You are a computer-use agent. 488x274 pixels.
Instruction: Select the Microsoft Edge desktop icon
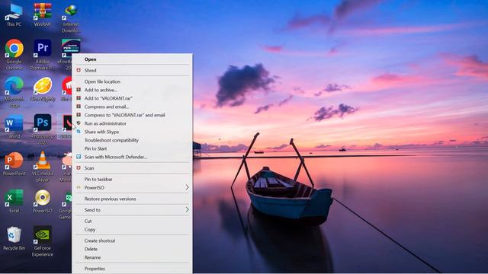pos(14,92)
